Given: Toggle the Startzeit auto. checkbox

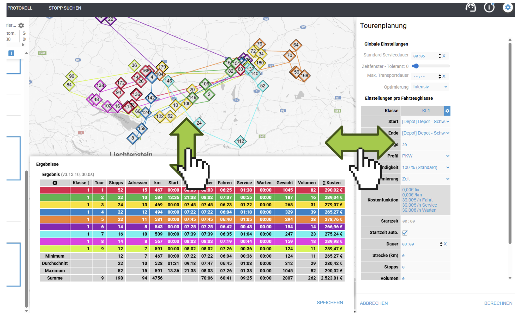Looking at the screenshot, I should pos(405,233).
